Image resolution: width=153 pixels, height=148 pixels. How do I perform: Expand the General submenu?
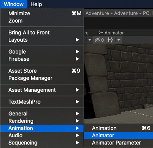(42, 114)
